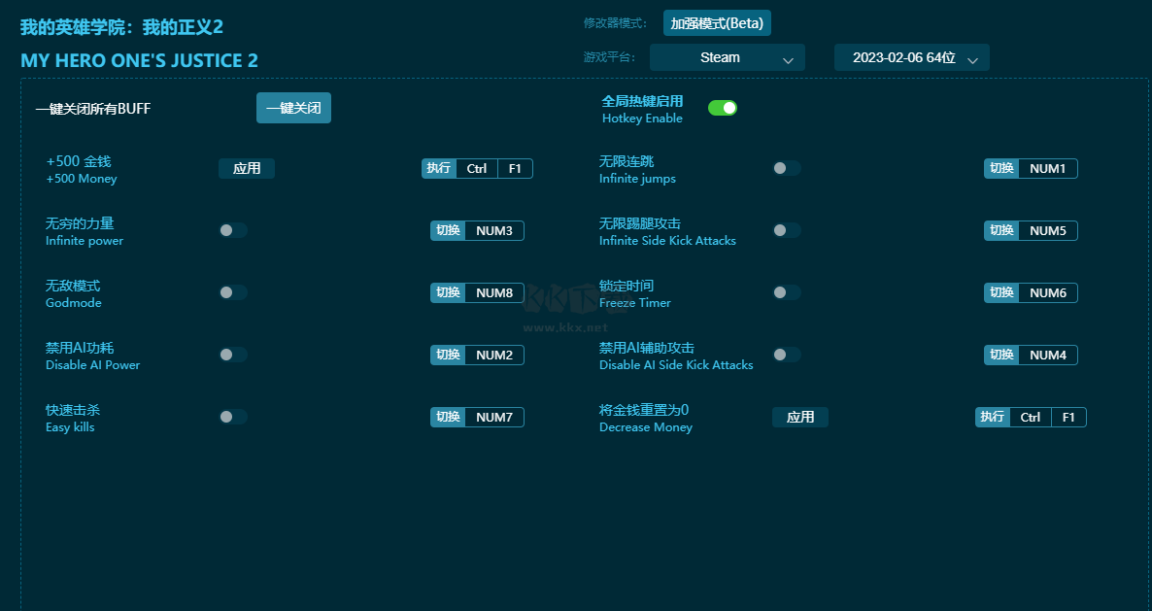The image size is (1152, 611).
Task: Toggle the global Hotkey Enable switch
Action: point(723,108)
